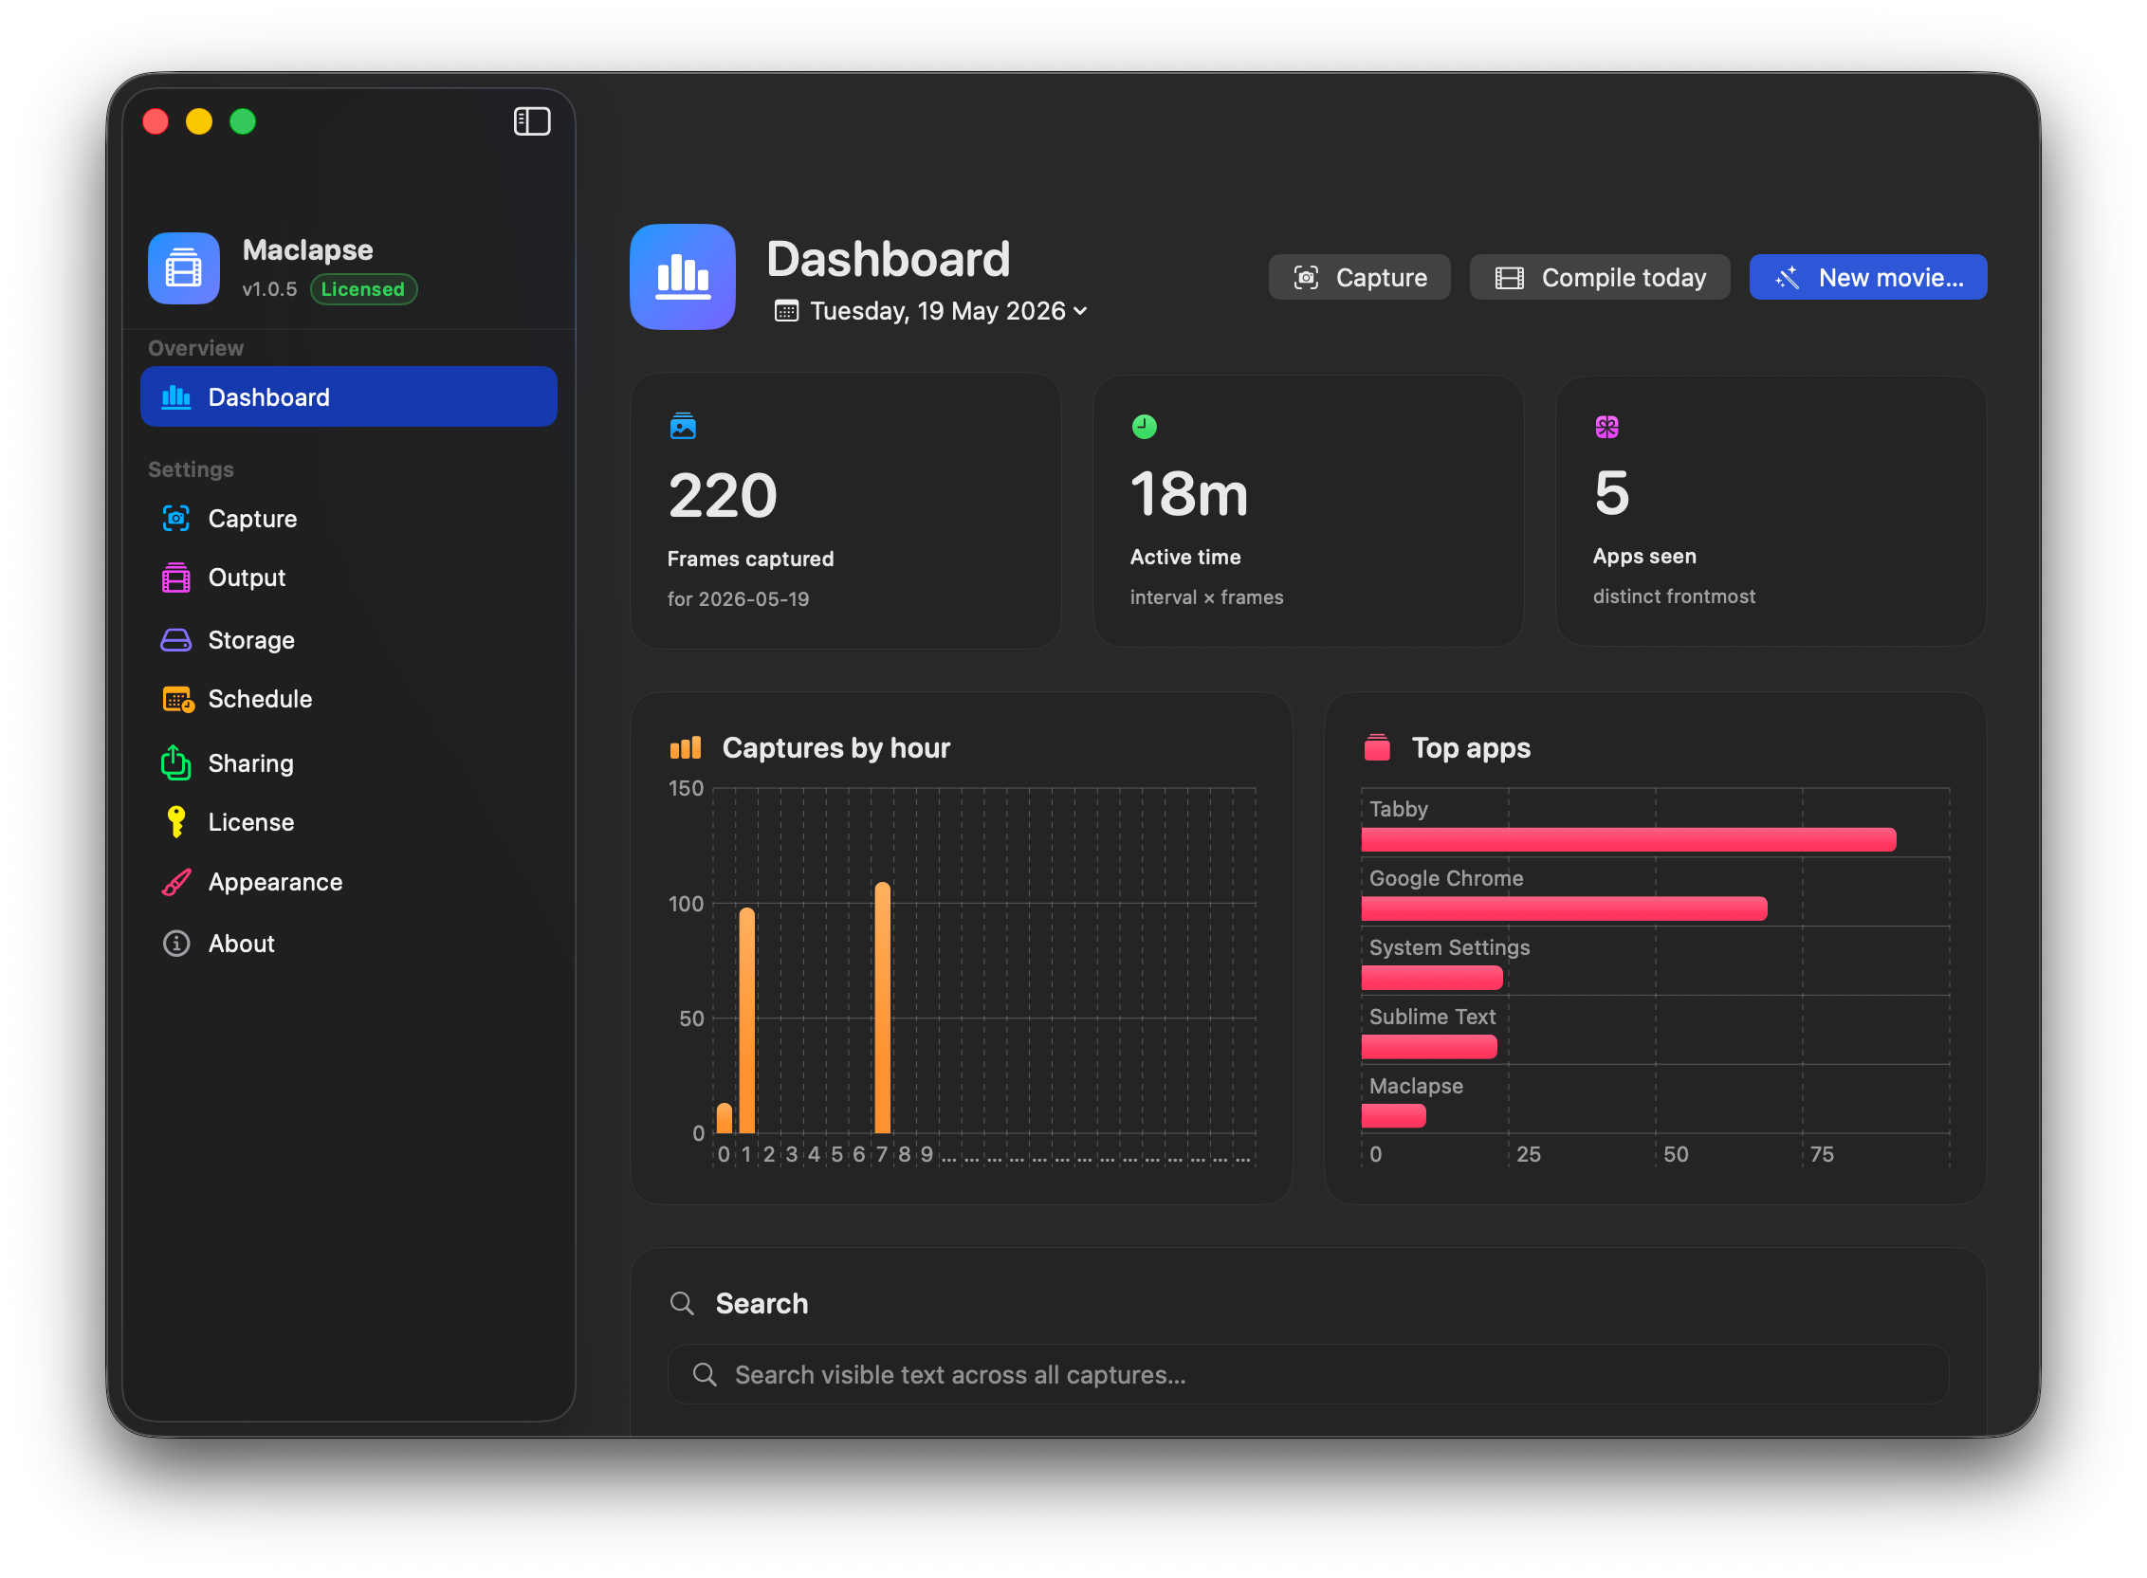Open the date picker for Tuesday, 19 May 2026
Screen dimensions: 2147x1578
coord(932,311)
